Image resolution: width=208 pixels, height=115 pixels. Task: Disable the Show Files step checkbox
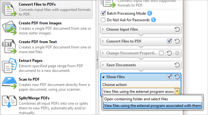coord(169,77)
